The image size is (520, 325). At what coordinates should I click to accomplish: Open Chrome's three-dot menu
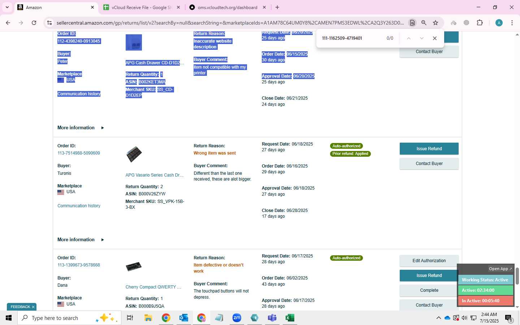(x=512, y=23)
